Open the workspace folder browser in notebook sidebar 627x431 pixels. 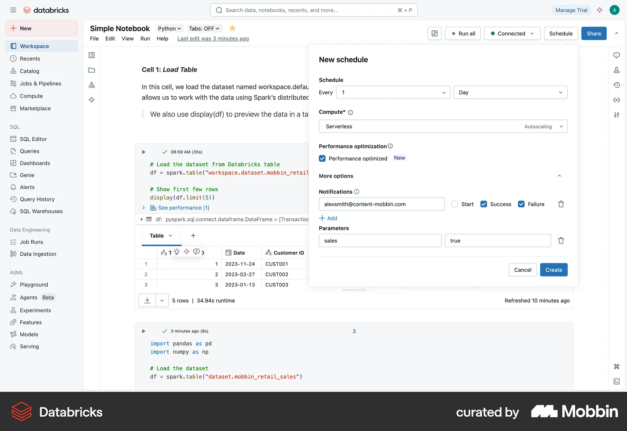click(91, 70)
